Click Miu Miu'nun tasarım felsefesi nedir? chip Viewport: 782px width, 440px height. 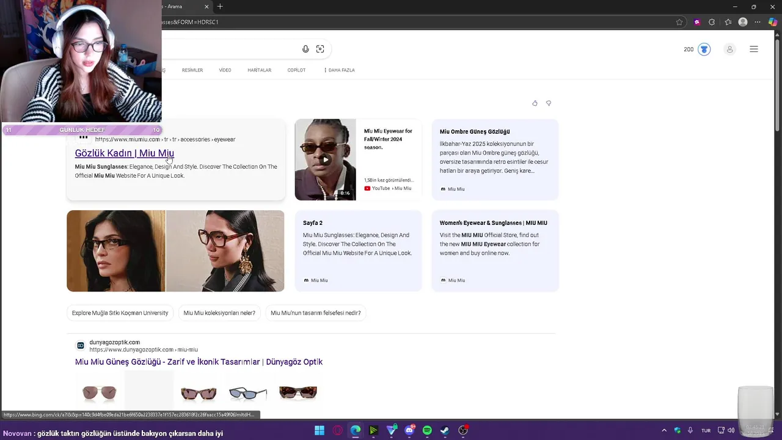(316, 313)
